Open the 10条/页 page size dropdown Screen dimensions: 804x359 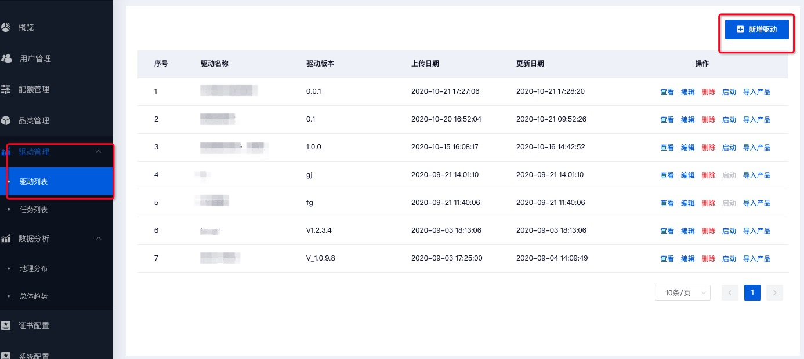(x=682, y=293)
